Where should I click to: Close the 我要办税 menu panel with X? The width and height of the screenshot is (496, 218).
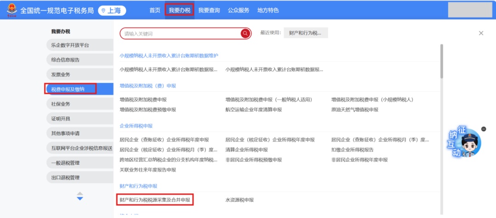[481, 33]
